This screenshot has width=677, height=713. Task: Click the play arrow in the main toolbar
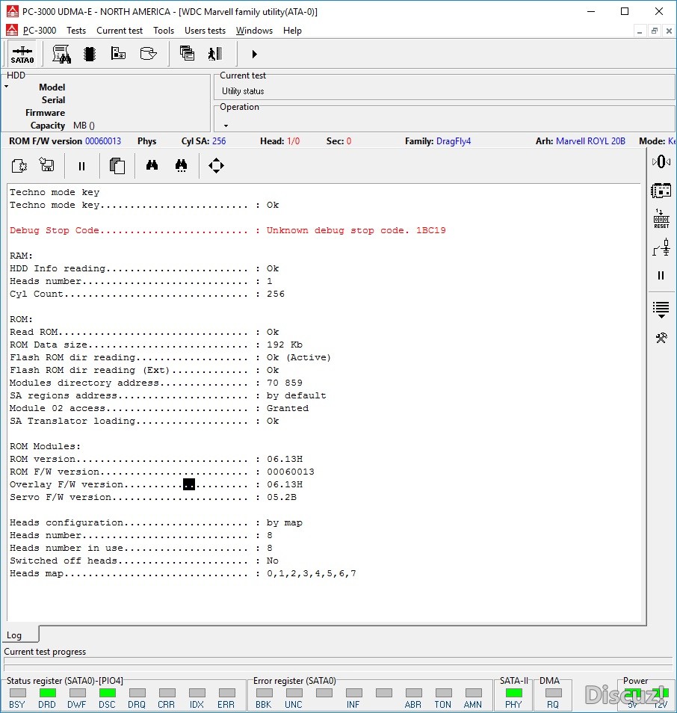(x=254, y=54)
